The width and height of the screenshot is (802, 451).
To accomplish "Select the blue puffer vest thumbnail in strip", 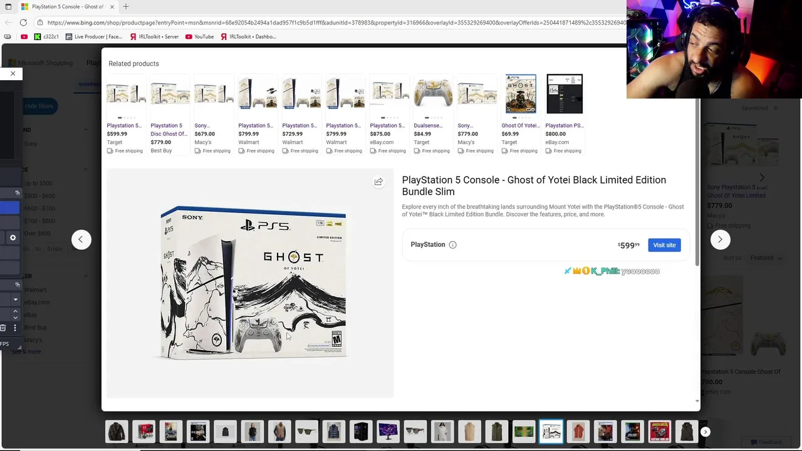I will [x=334, y=432].
